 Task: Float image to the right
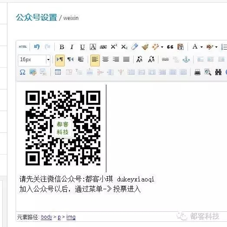point(221,59)
